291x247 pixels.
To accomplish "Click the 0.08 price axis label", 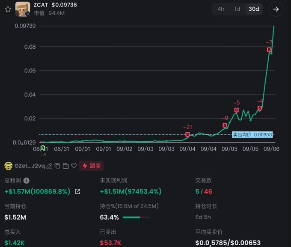I will (30, 47).
